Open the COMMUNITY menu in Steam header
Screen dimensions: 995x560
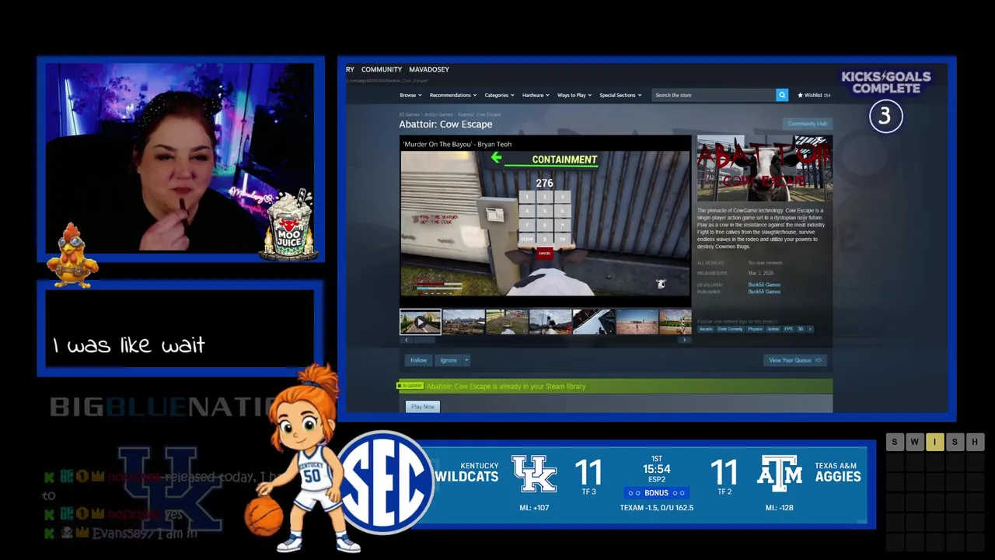point(381,69)
